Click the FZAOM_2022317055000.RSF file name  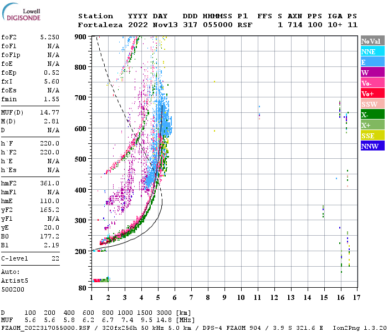[45, 328]
